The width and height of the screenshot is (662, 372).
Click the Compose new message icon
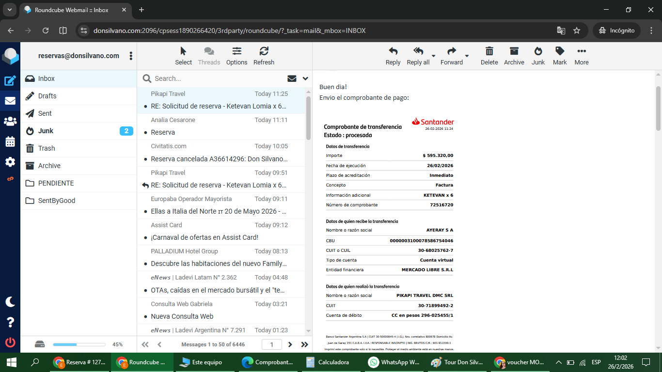coord(10,81)
